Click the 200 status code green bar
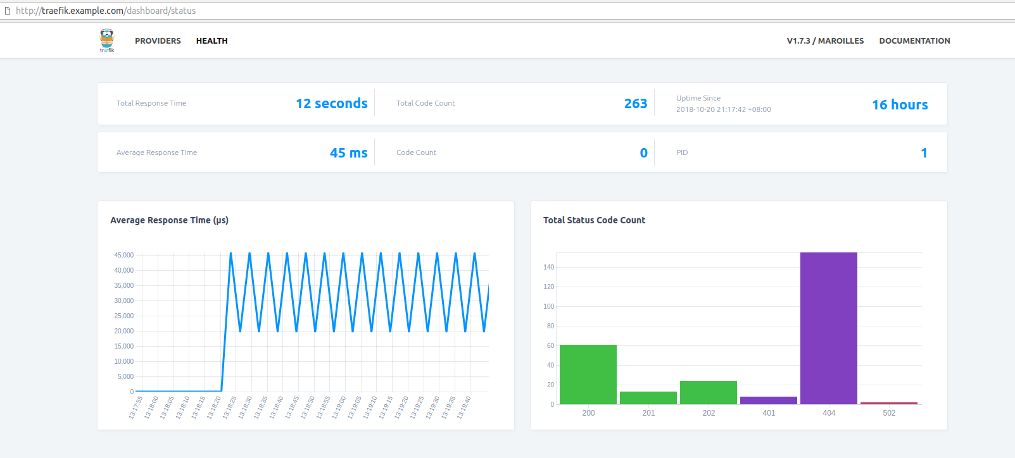Viewport: 1015px width, 458px height. pyautogui.click(x=588, y=374)
